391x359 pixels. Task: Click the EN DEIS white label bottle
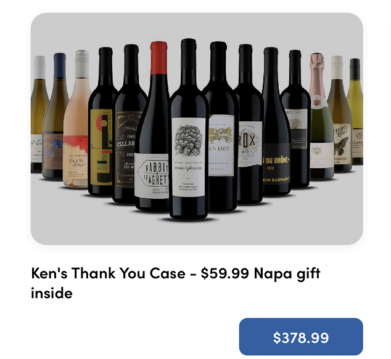(222, 145)
